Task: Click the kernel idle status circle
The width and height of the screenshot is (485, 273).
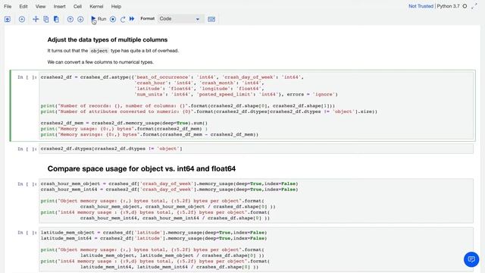Action: click(465, 6)
